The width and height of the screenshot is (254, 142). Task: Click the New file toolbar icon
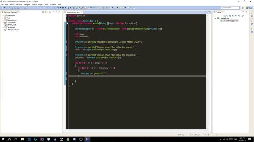click(2, 8)
